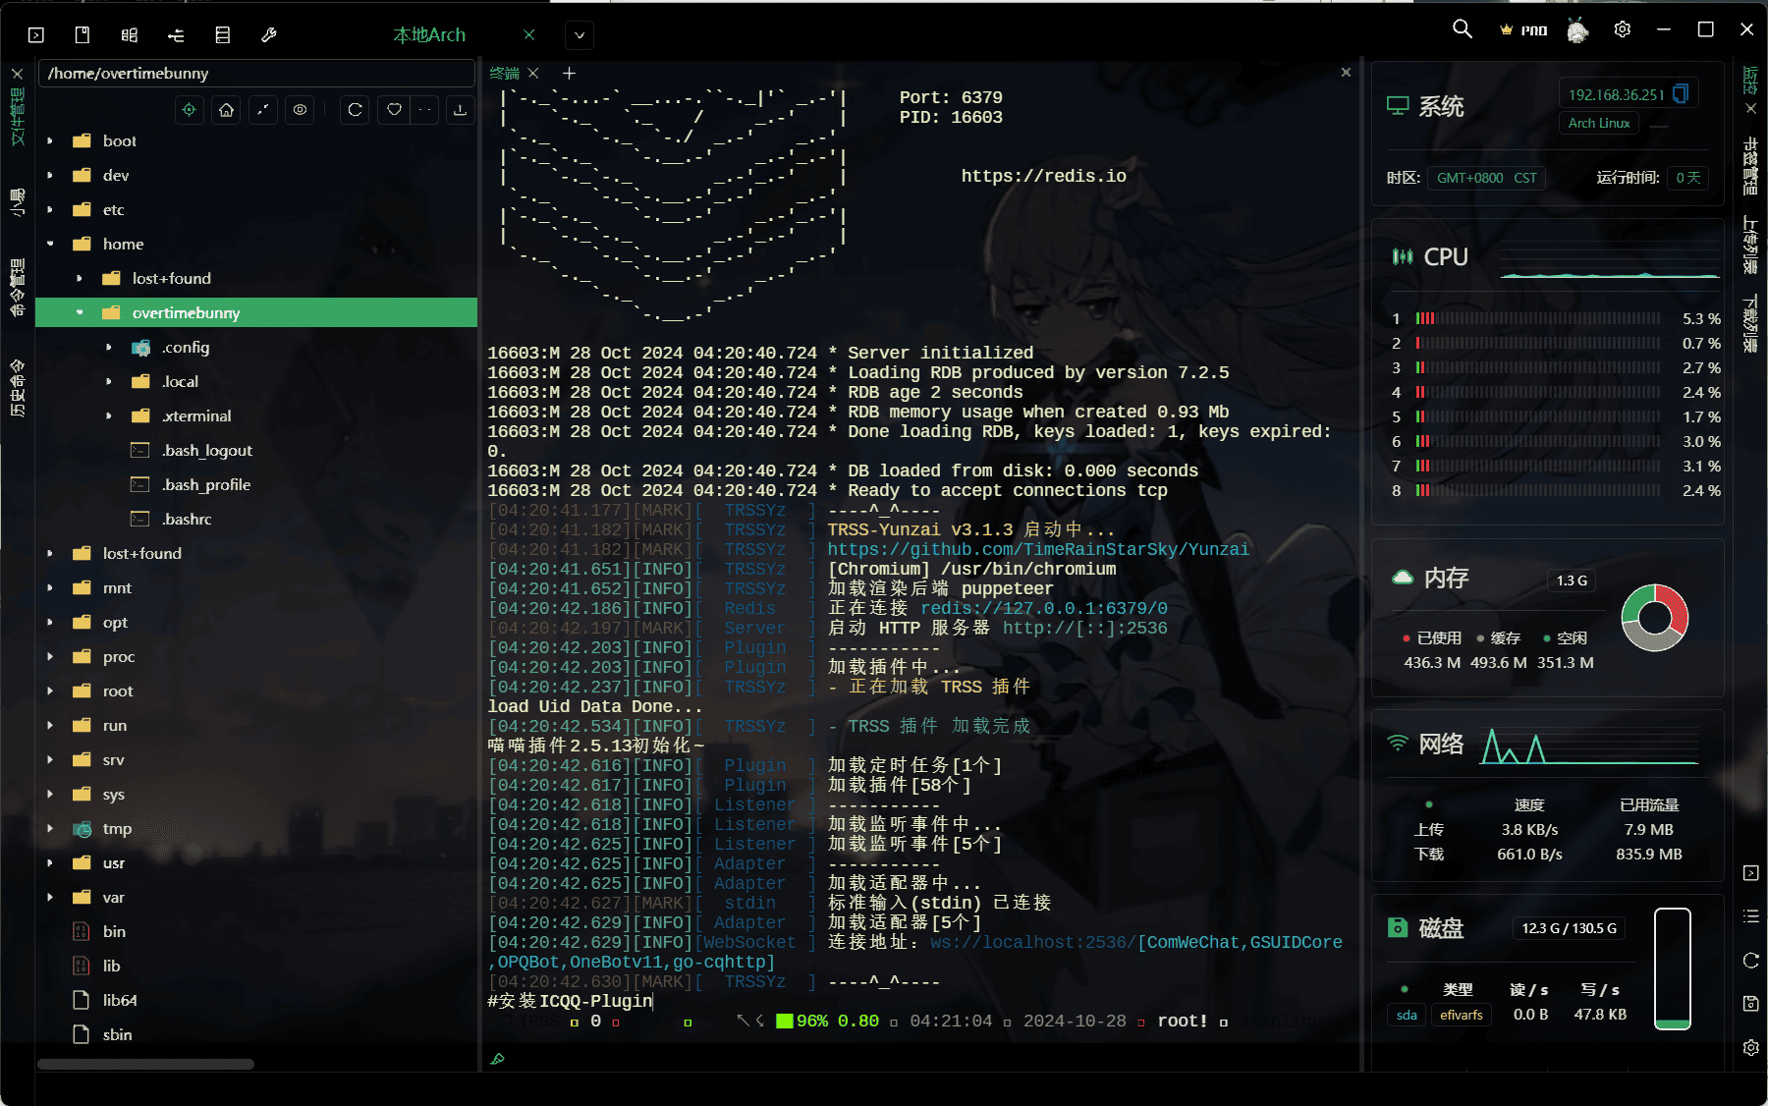Click the PRO upgrade button
This screenshot has height=1106, width=1768.
(1524, 30)
